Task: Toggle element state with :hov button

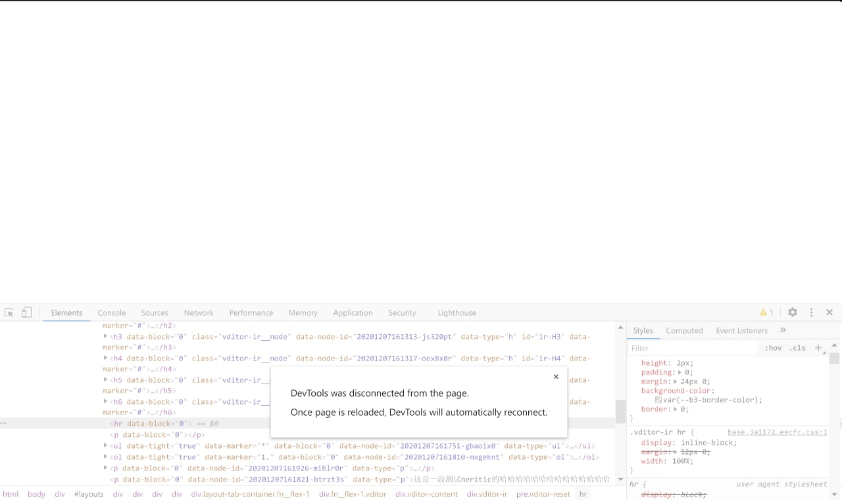Action: tap(774, 347)
